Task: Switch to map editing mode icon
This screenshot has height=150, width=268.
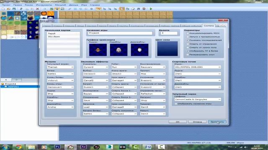Action: 52,9
